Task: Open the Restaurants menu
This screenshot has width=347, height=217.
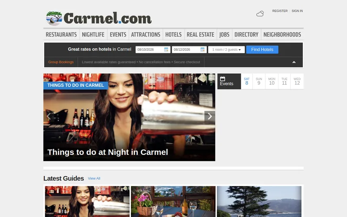Action: coord(61,35)
